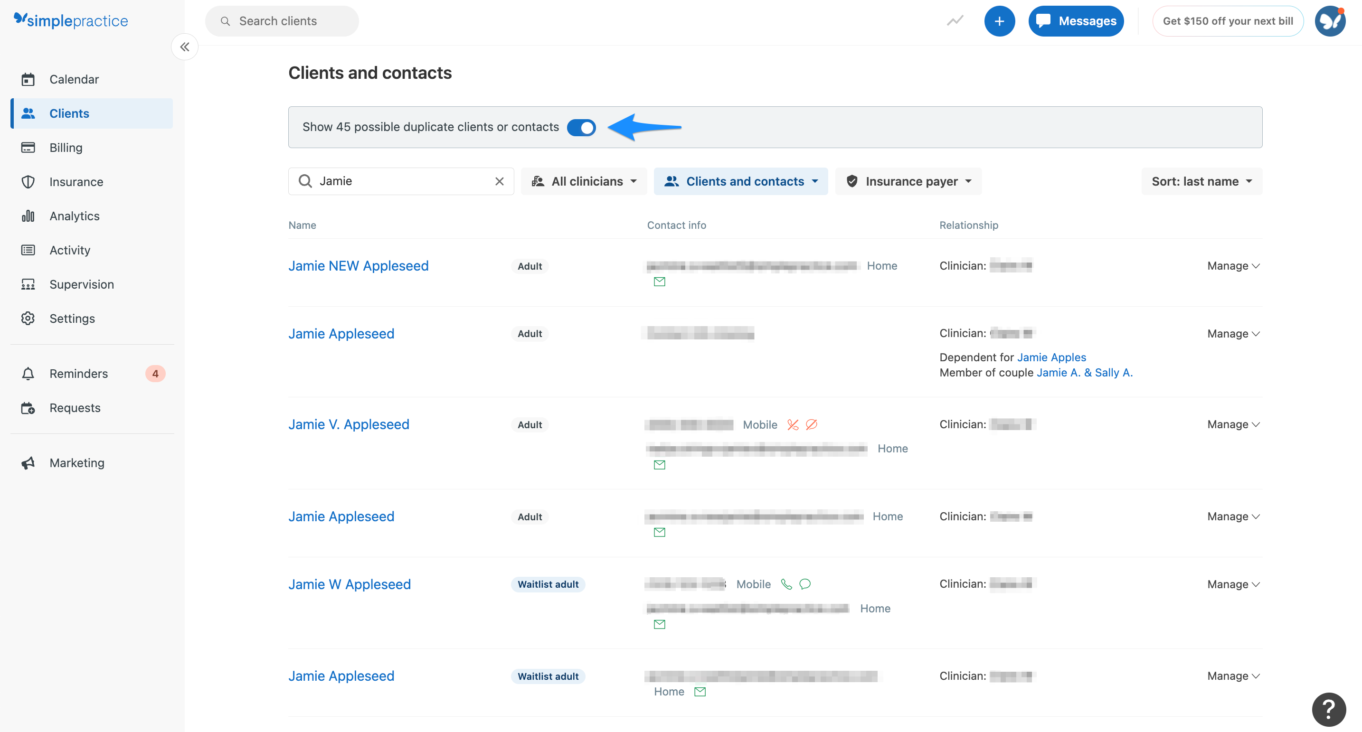
Task: Expand the Insurance payer filter
Action: pos(908,181)
